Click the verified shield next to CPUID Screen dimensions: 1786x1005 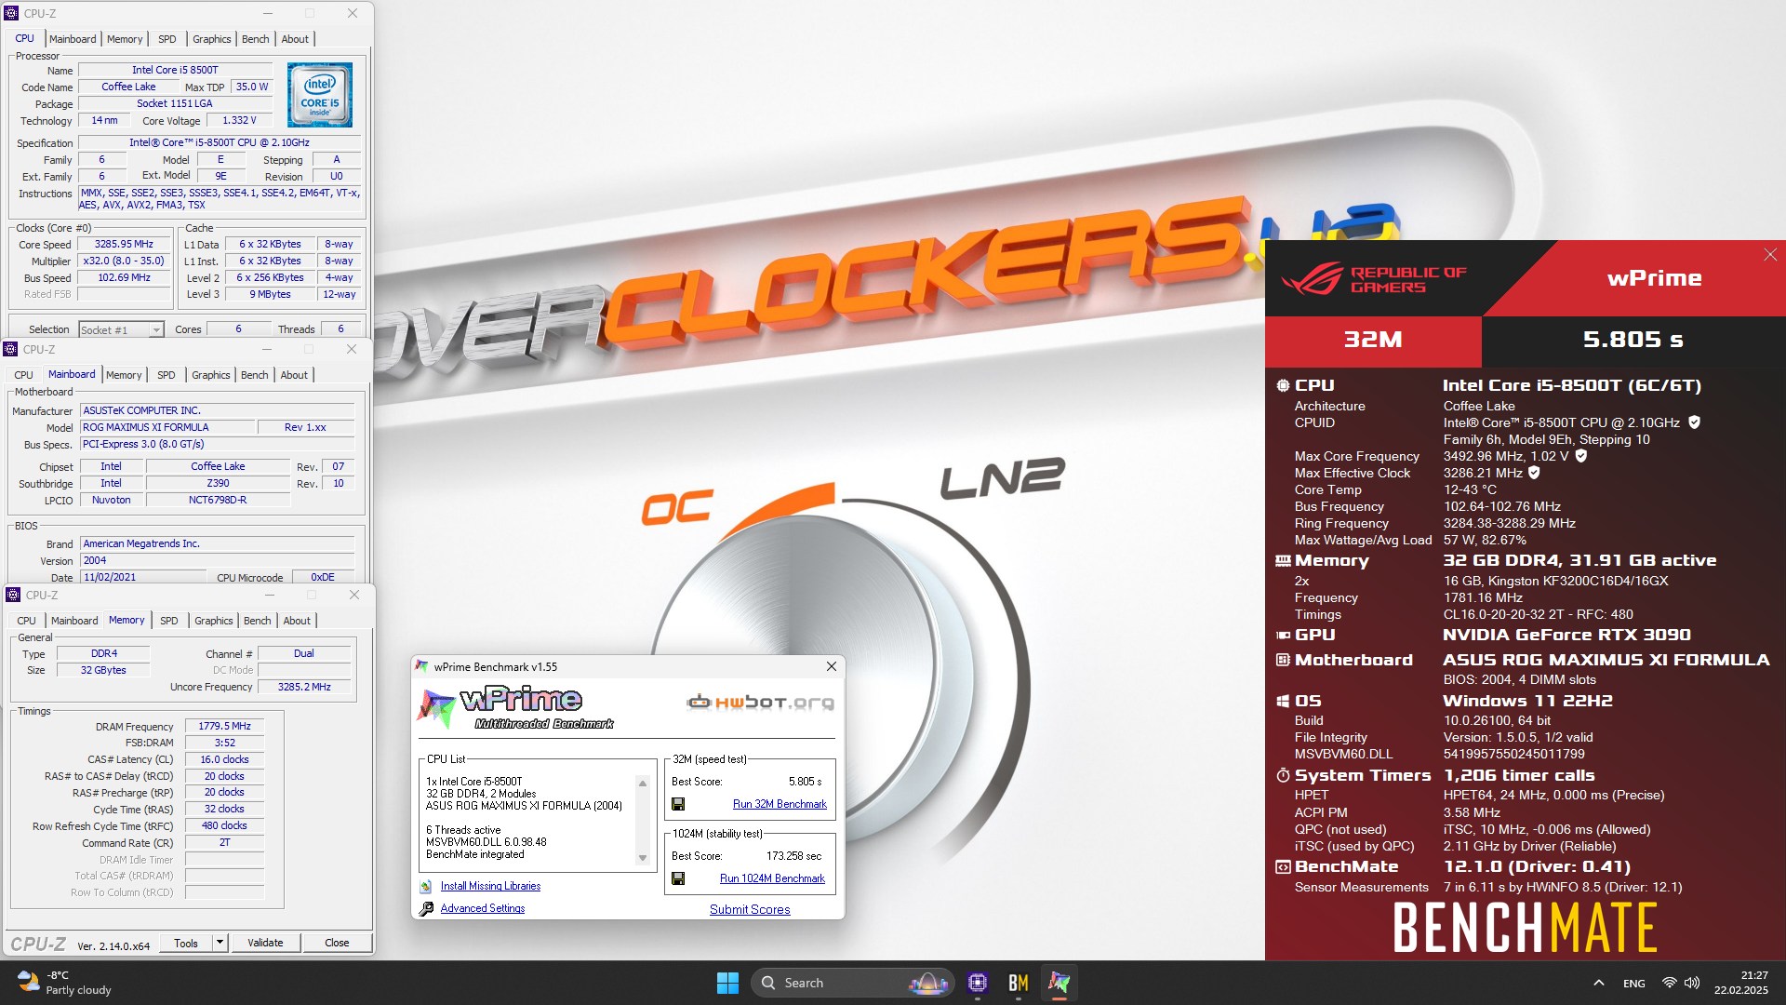click(1694, 422)
